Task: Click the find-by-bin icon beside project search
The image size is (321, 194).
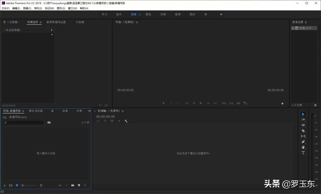Action: pyautogui.click(x=49, y=122)
